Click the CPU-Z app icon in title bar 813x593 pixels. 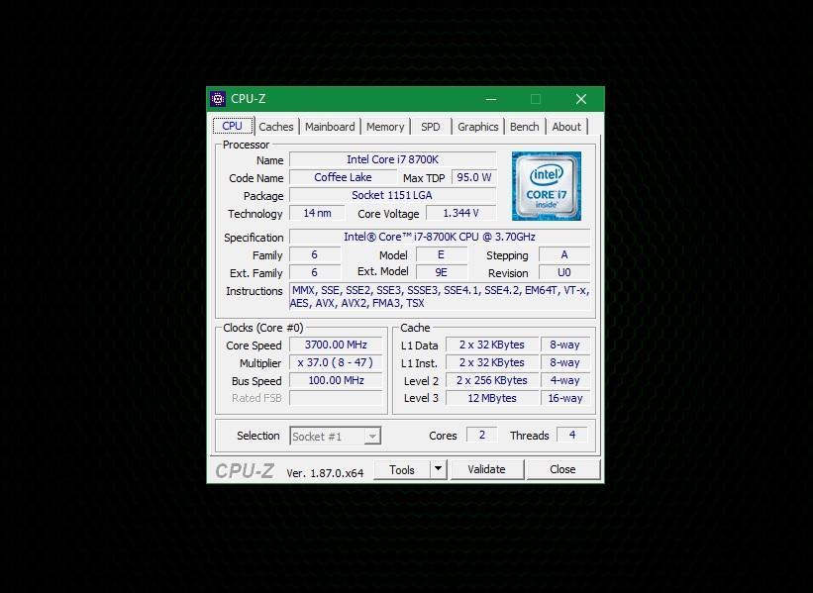[x=218, y=98]
